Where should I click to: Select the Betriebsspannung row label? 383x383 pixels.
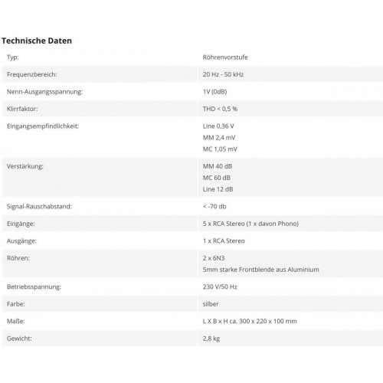pyautogui.click(x=34, y=286)
